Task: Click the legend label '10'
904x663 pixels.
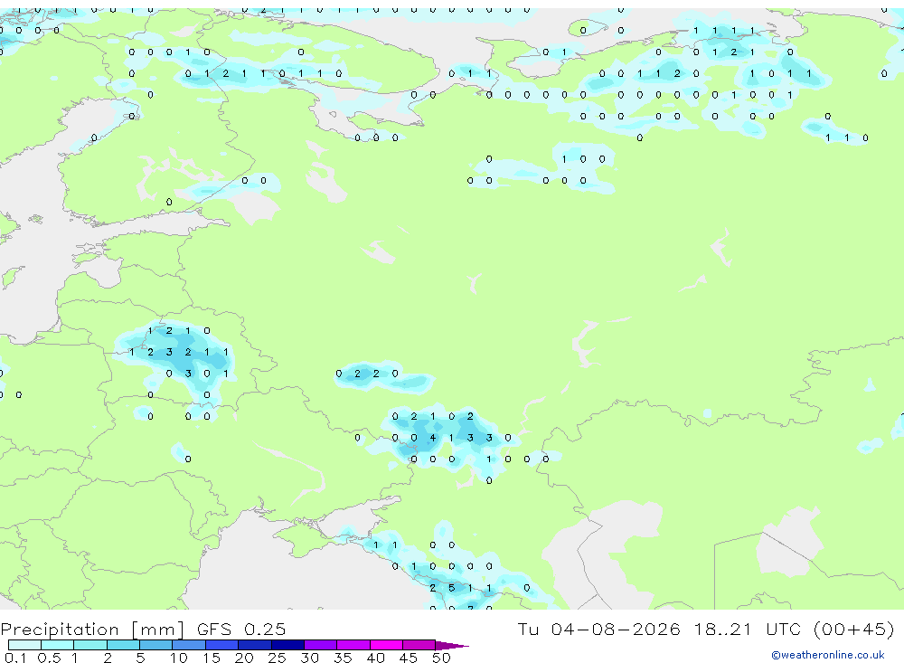Action: (179, 658)
